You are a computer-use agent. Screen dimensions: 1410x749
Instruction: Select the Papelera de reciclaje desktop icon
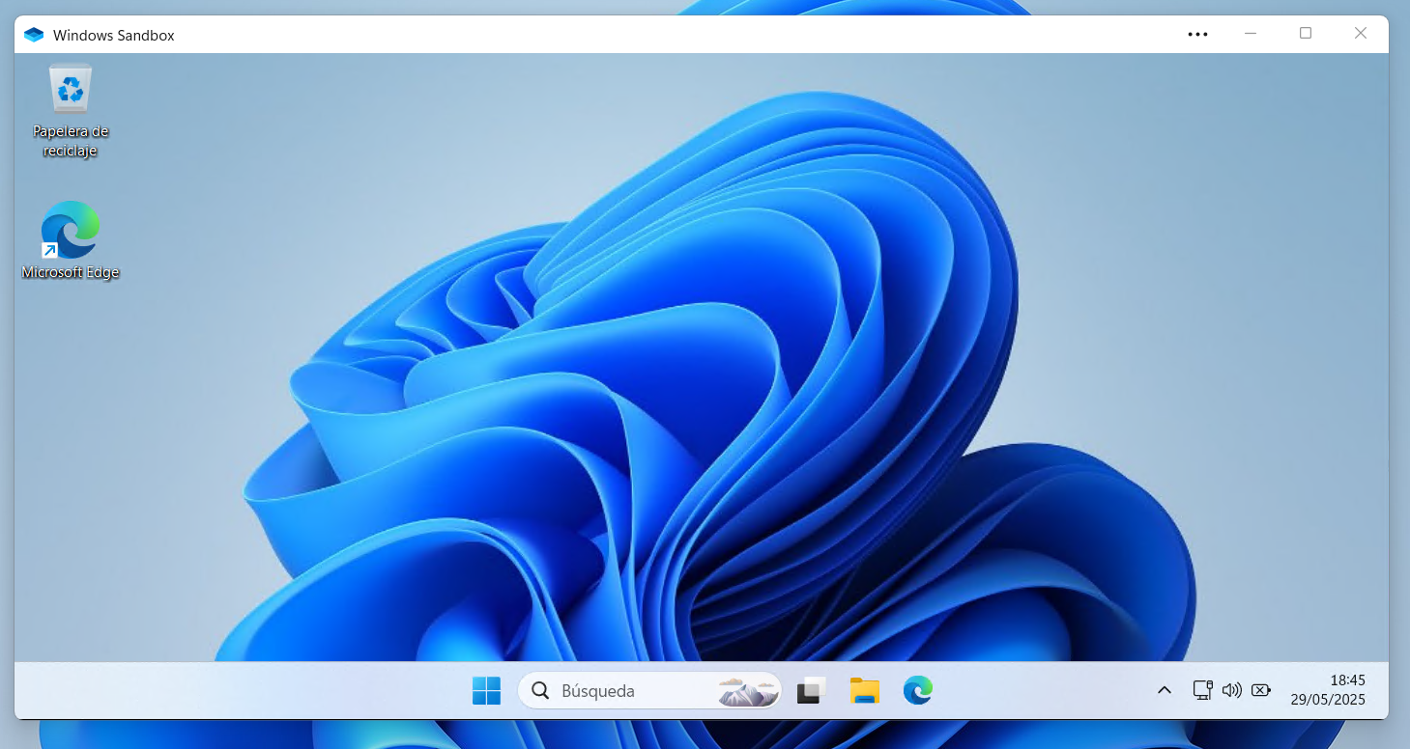[x=71, y=110]
